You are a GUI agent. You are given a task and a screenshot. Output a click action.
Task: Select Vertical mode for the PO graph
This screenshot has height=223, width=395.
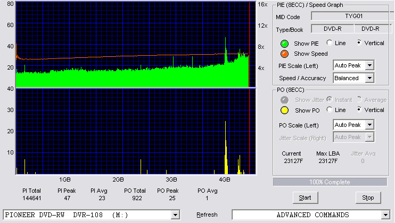[x=359, y=109]
